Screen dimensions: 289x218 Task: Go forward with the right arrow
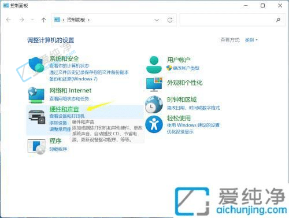pyautogui.click(x=22, y=20)
